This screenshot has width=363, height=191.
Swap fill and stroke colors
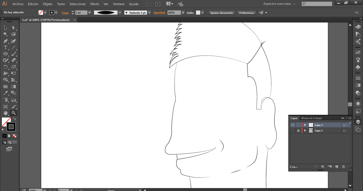[x=15, y=119]
